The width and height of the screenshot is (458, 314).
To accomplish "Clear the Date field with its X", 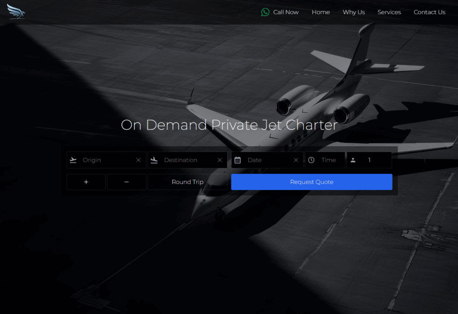I will [x=296, y=160].
